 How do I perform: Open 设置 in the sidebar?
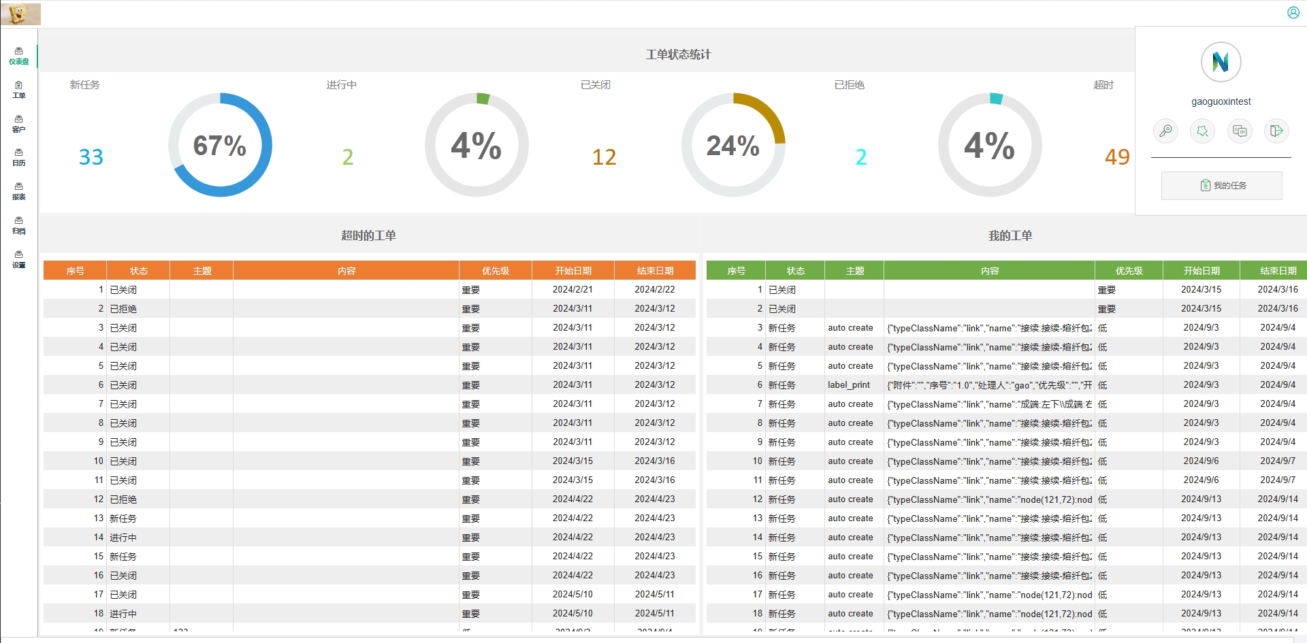pyautogui.click(x=19, y=259)
